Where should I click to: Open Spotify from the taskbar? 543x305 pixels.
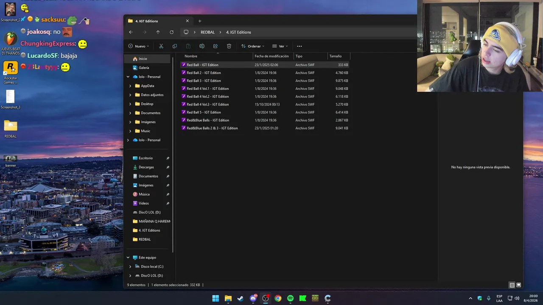[290, 298]
